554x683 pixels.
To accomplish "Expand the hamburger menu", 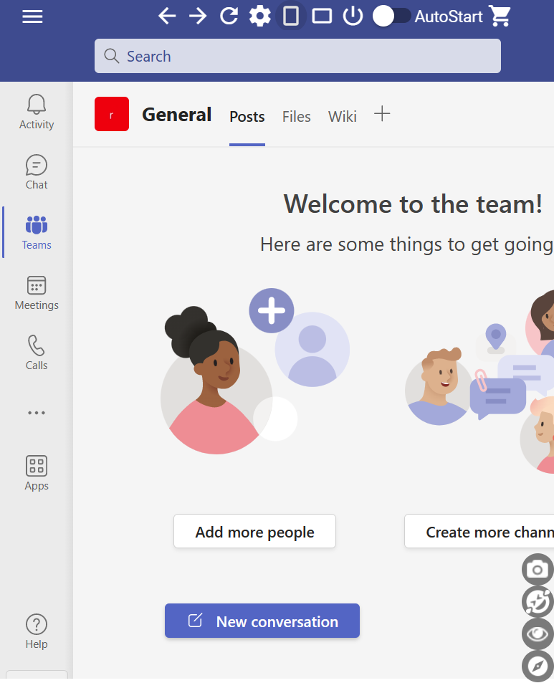I will tap(32, 16).
